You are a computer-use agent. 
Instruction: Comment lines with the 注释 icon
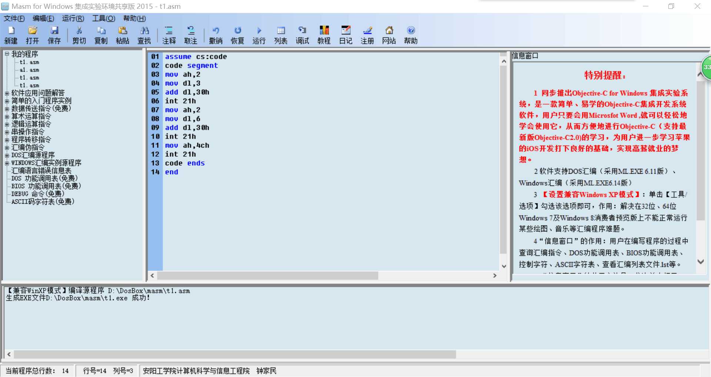pyautogui.click(x=169, y=35)
